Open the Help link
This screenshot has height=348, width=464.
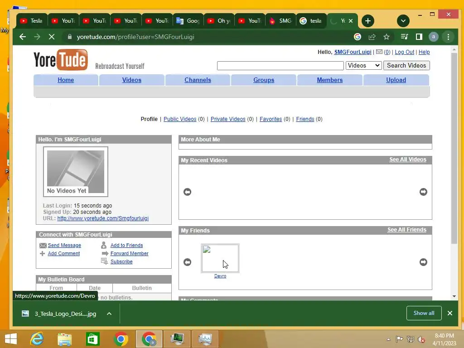click(424, 52)
